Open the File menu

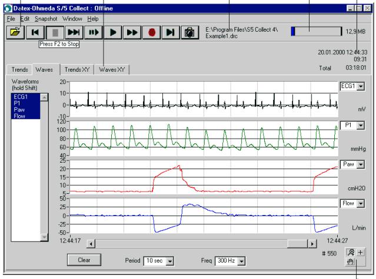tap(11, 19)
